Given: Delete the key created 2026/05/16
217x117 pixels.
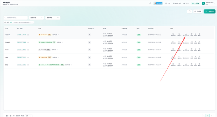Looking at the screenshot, I should [x=199, y=65].
